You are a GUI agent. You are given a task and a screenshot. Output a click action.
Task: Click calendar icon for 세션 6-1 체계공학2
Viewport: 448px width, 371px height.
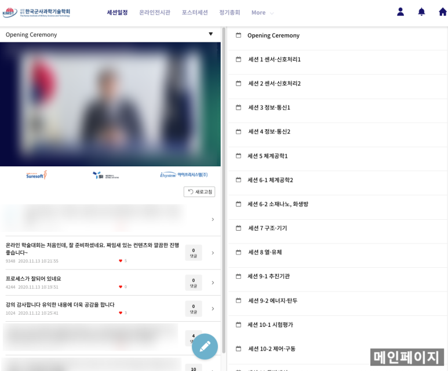click(238, 180)
